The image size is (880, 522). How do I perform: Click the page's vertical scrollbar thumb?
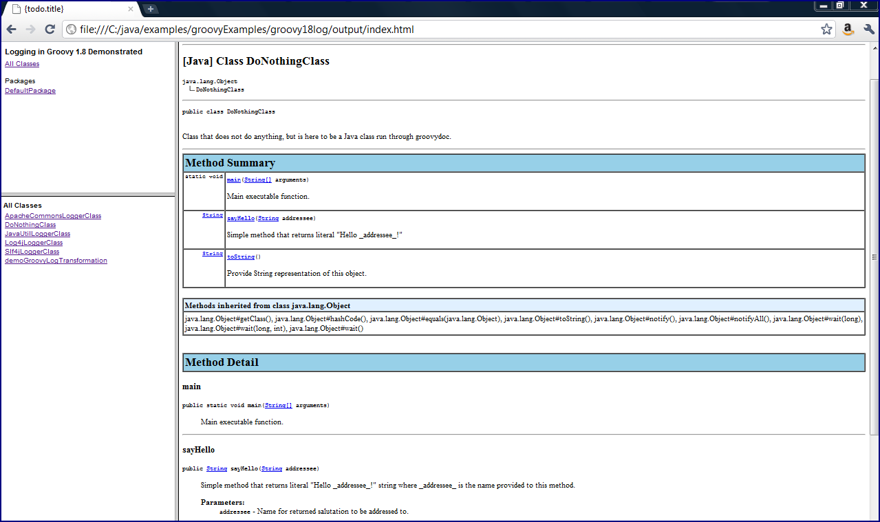click(874, 256)
